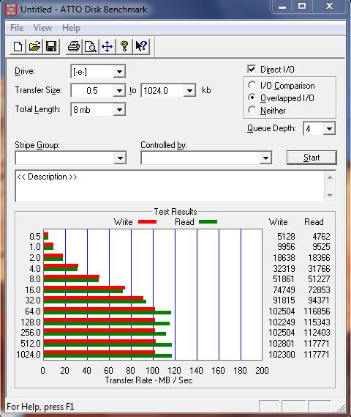Screen dimensions: 351x417
Task: Open the File menu
Action: (17, 28)
